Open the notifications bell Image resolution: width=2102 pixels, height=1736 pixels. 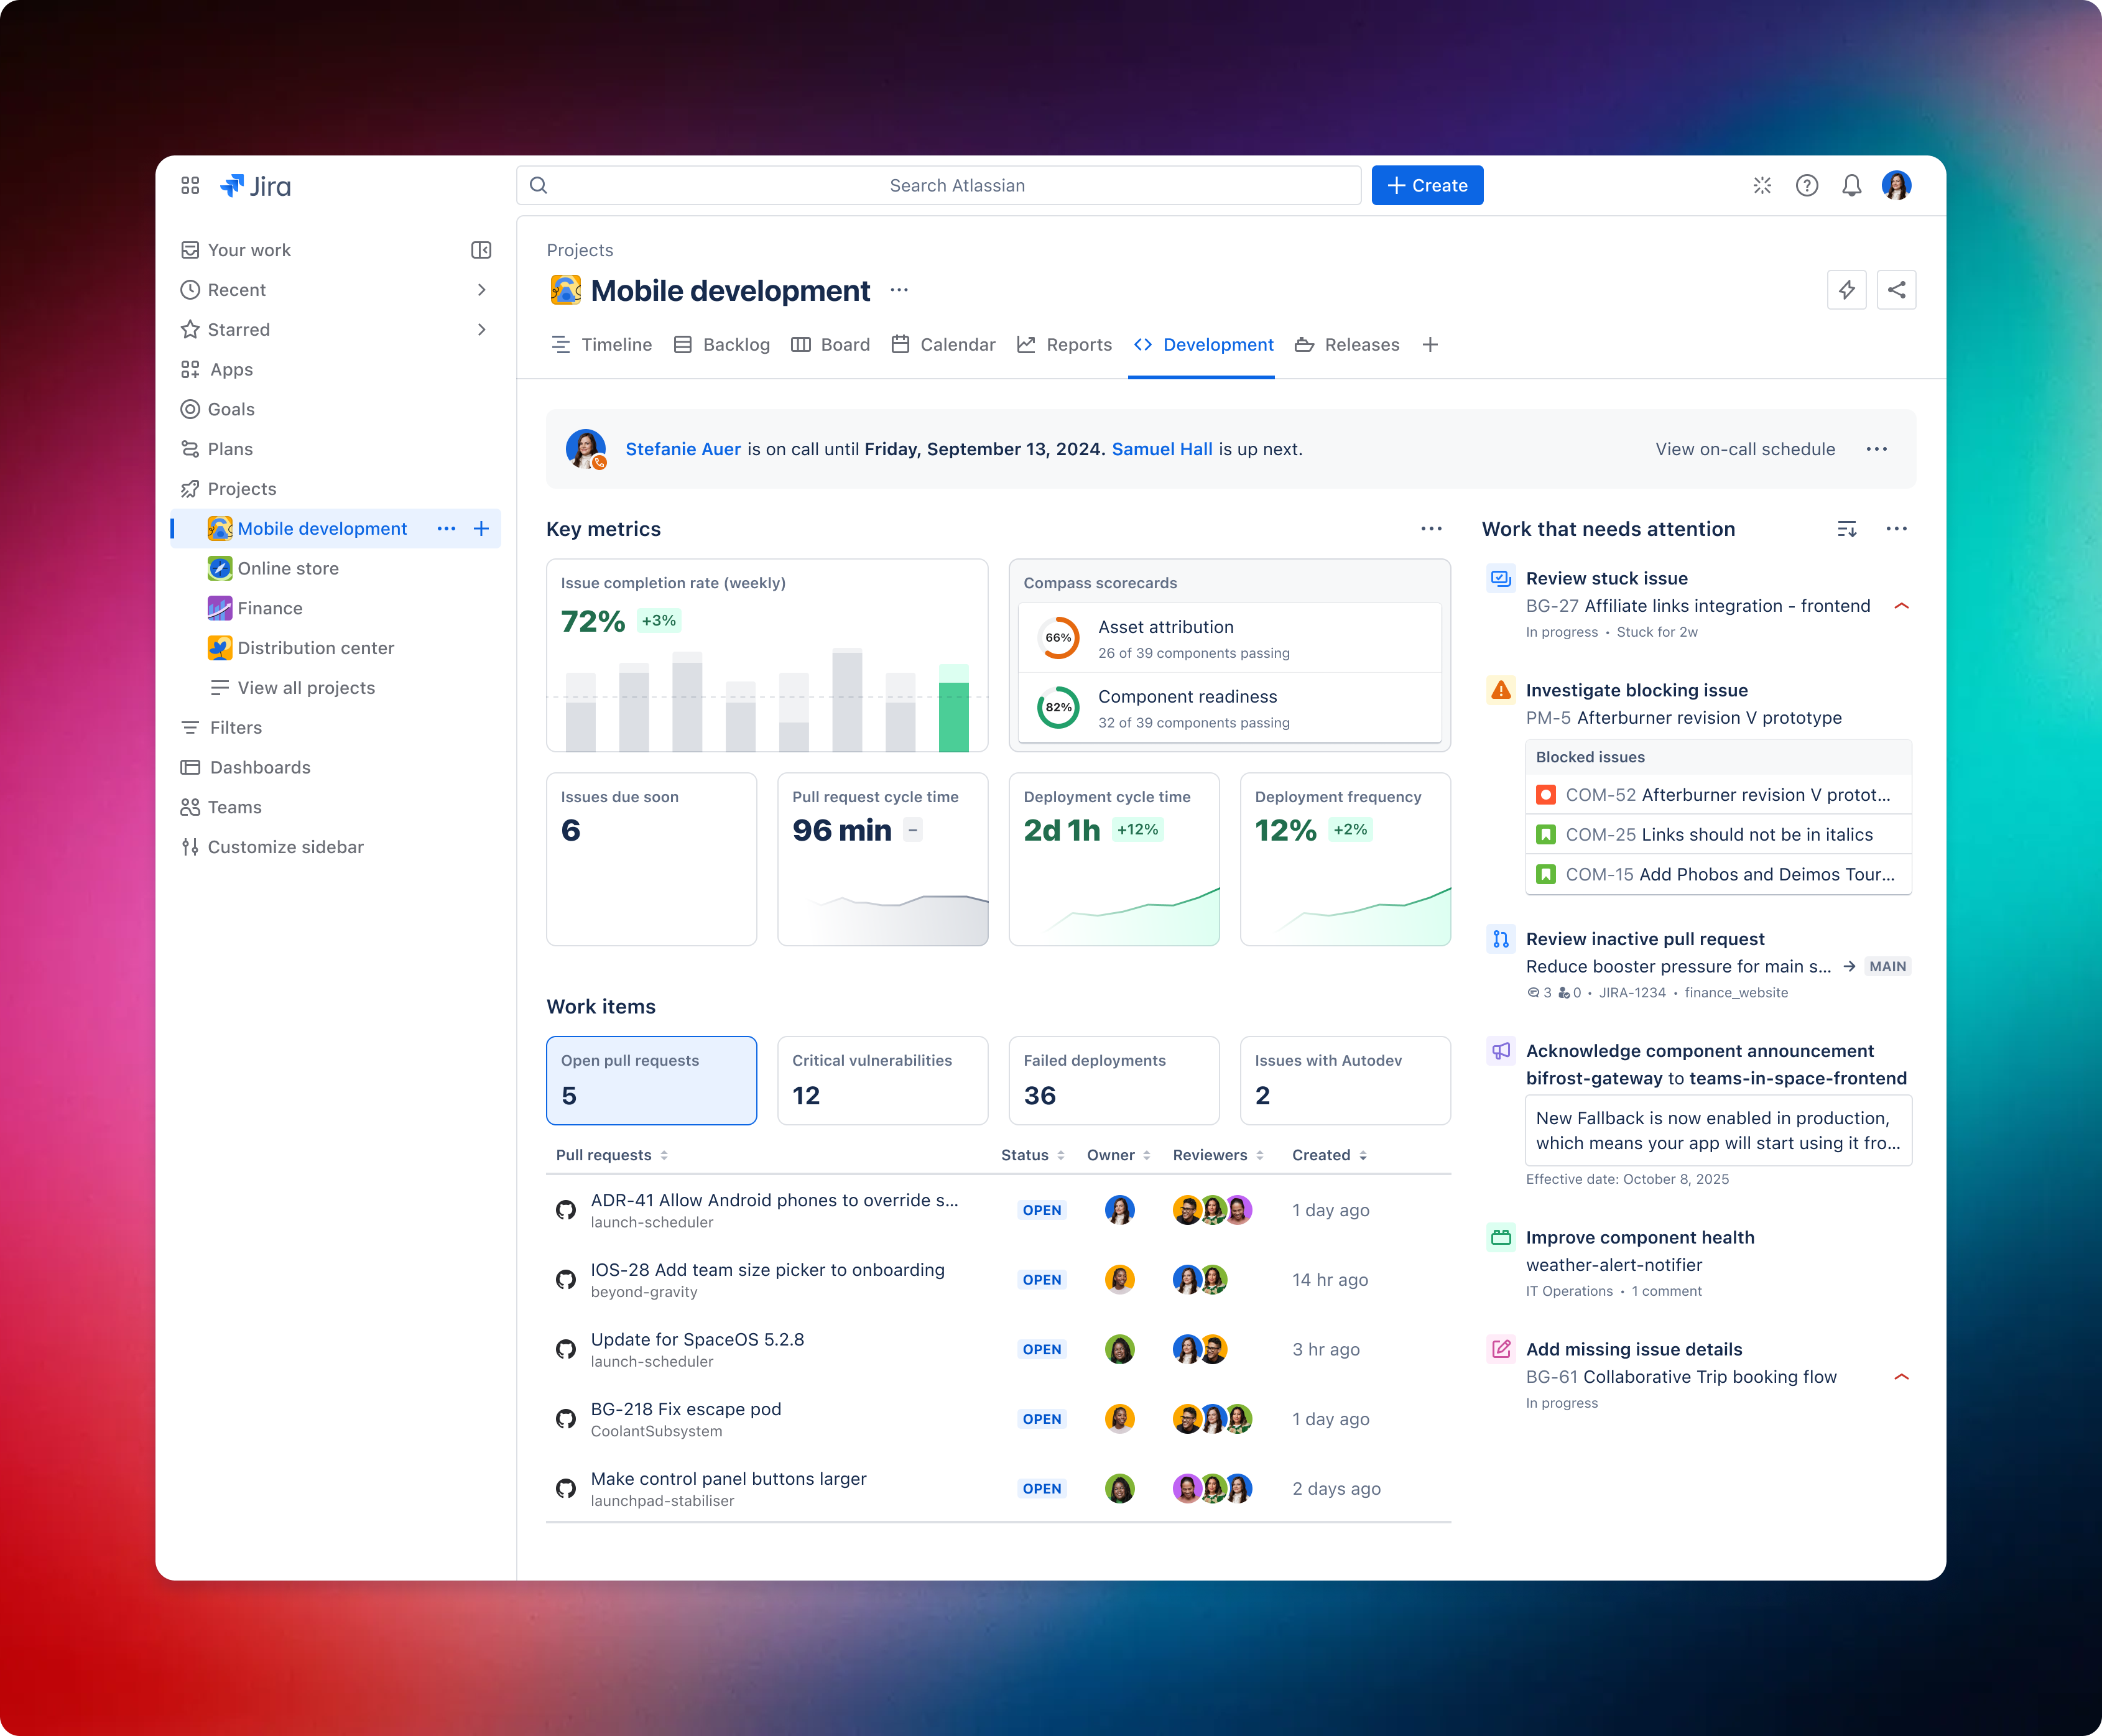[1851, 185]
